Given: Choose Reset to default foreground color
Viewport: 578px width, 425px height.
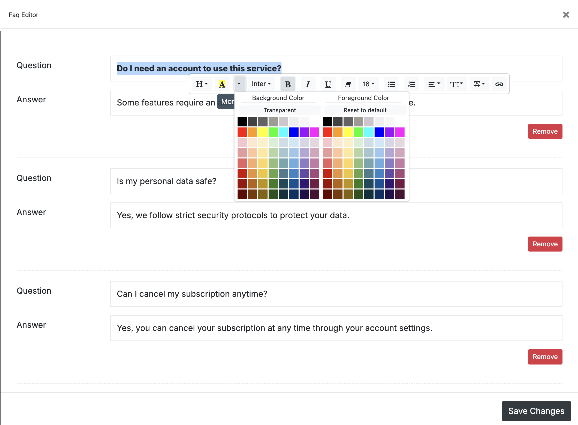Looking at the screenshot, I should [x=365, y=110].
